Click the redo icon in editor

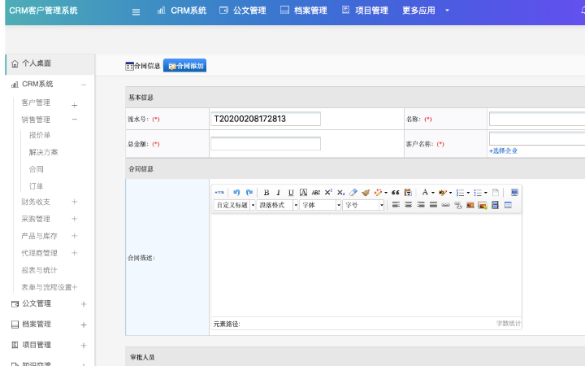(x=249, y=192)
